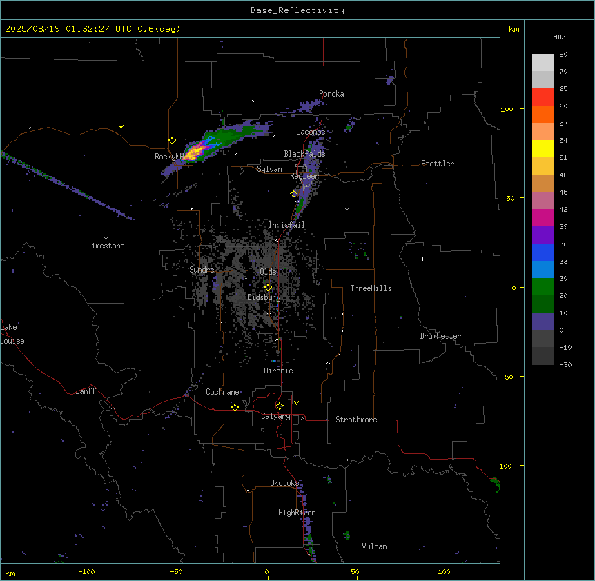
Task: Click the Calgary city label
Action: tap(275, 416)
